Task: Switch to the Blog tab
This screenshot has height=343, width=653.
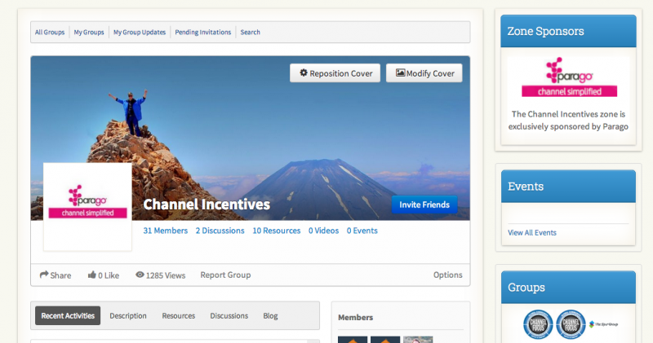Action: click(270, 315)
